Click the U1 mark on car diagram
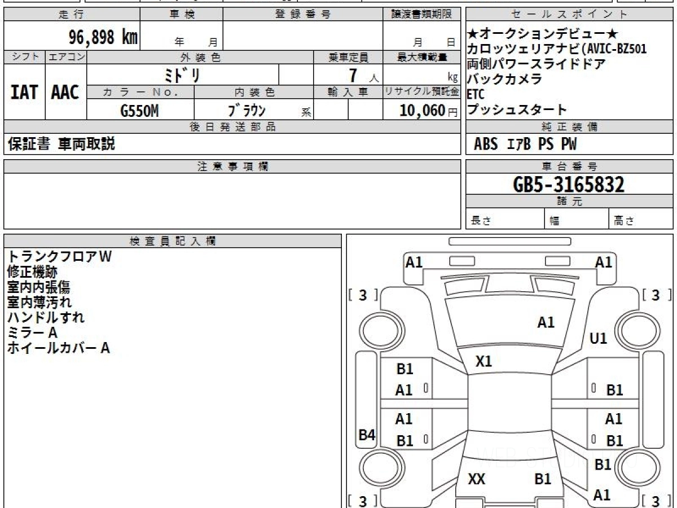Screen dimensions: 677x508 click(x=598, y=339)
